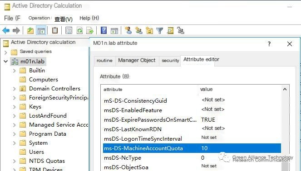Expand the NTDS Quotas node

coord(14,161)
